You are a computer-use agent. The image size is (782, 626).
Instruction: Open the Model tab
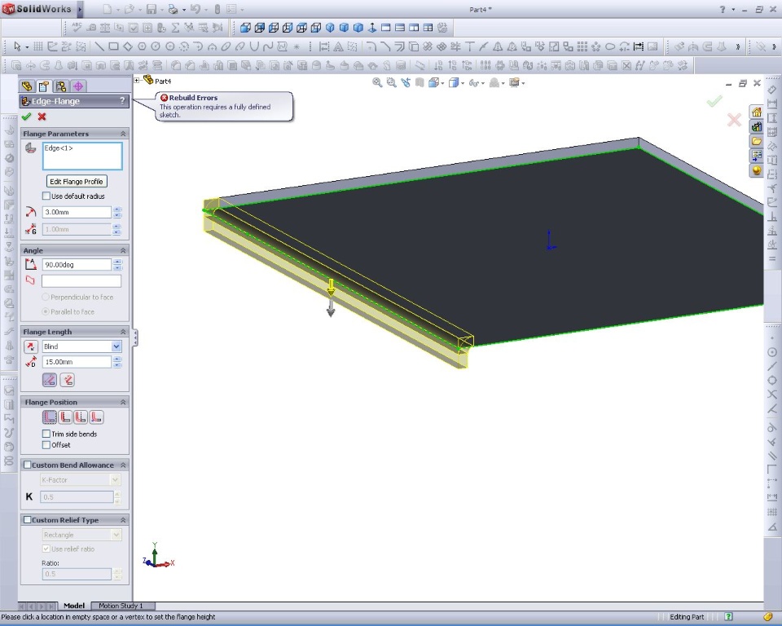coord(74,606)
